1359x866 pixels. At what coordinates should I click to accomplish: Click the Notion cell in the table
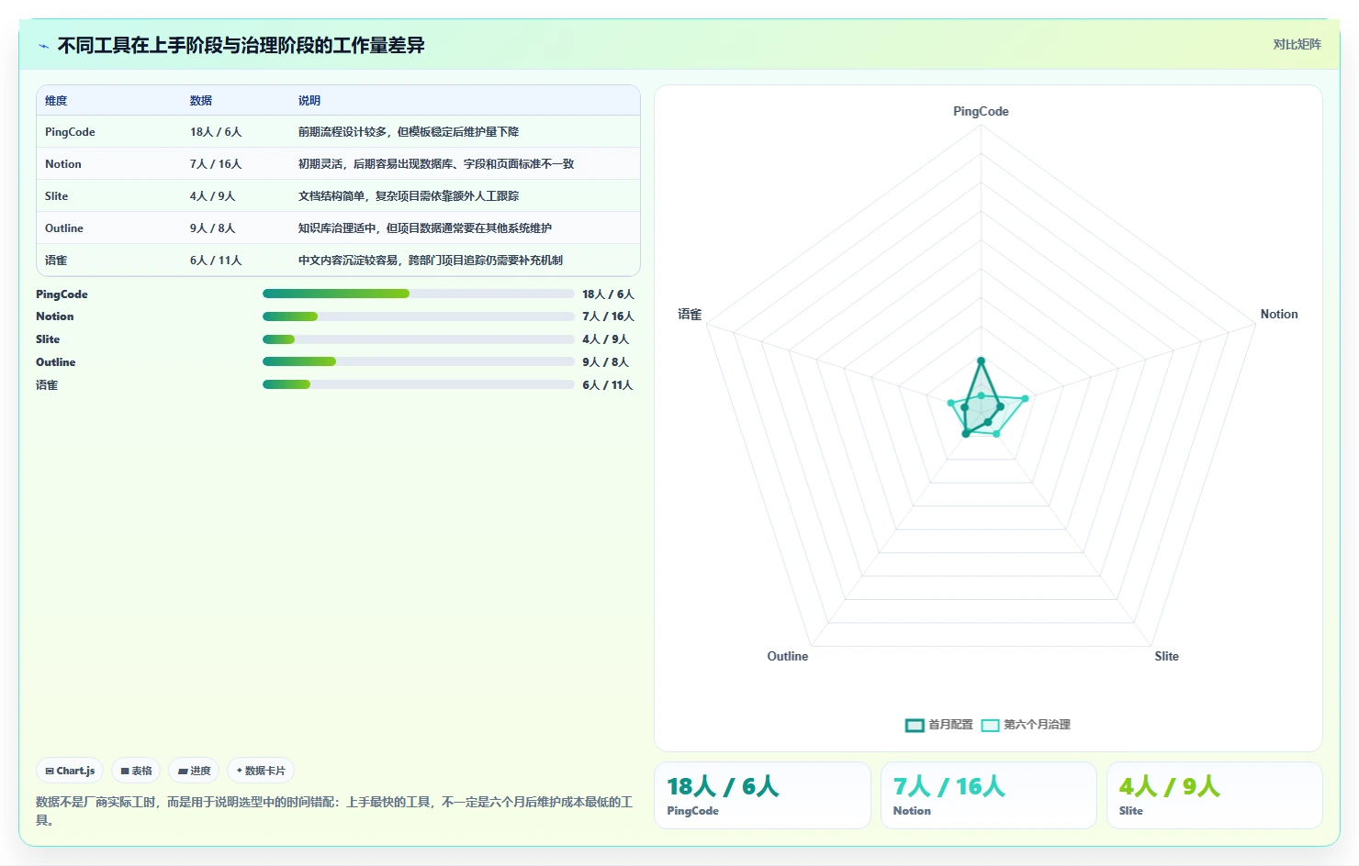pyautogui.click(x=63, y=164)
